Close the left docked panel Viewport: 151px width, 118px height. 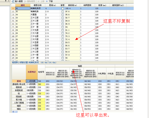pos(9,1)
